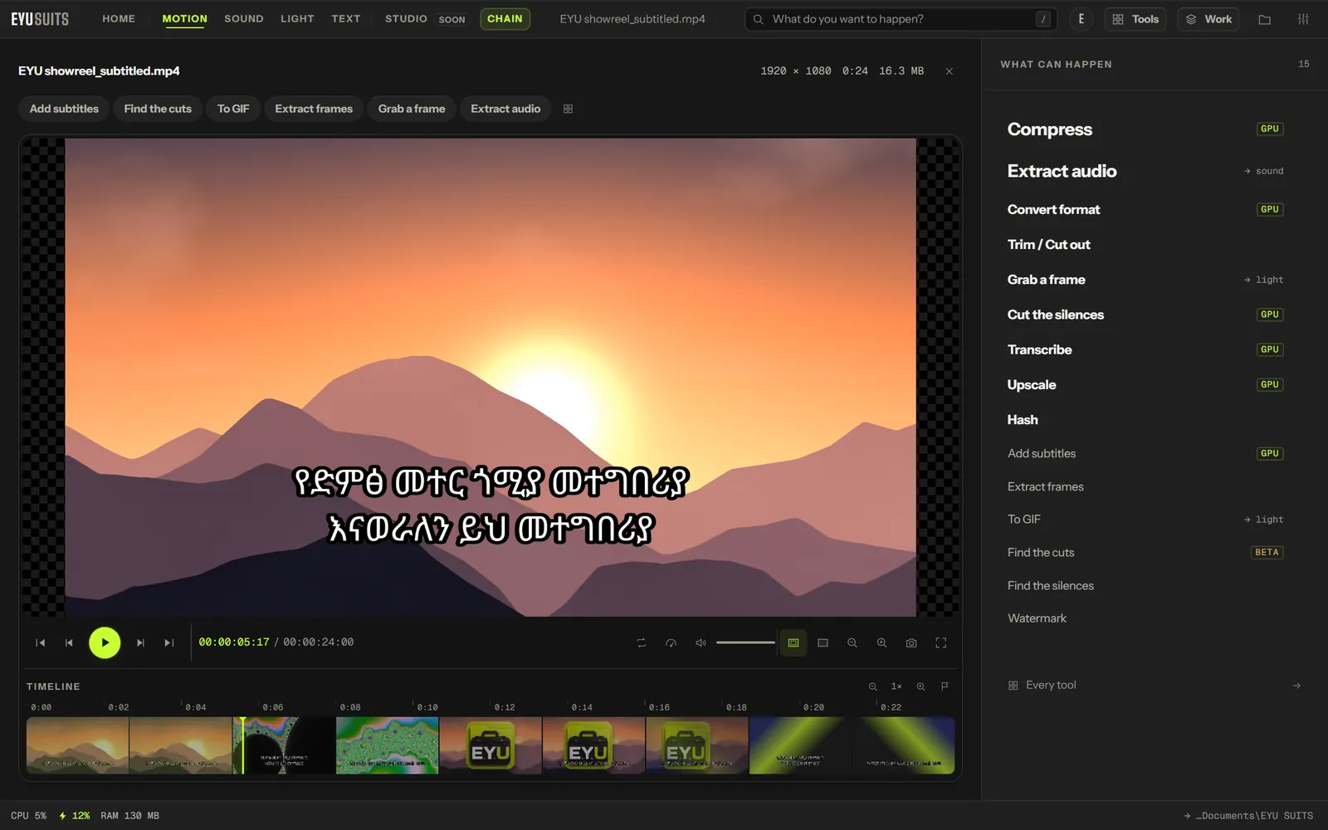Image resolution: width=1328 pixels, height=830 pixels.
Task: Mute the volume speaker icon
Action: 701,642
